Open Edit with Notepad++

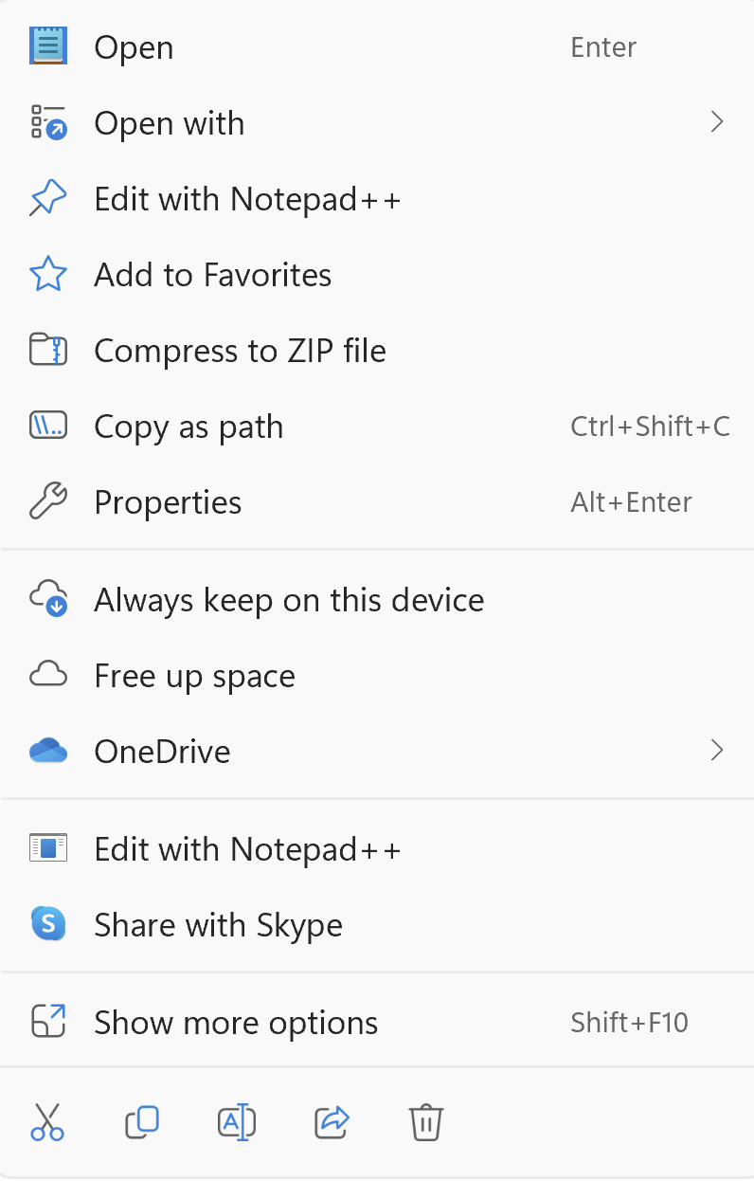point(246,198)
